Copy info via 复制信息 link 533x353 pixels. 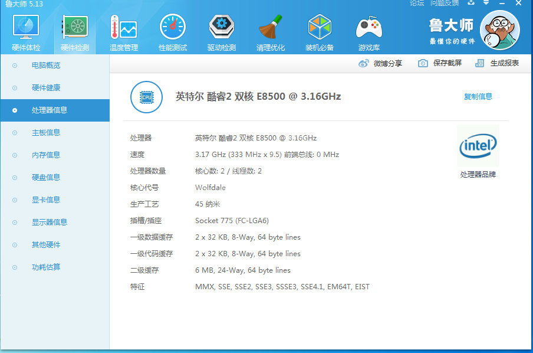[478, 97]
